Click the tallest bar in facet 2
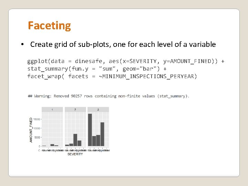The height and width of the screenshot is (186, 248). tap(75, 140)
